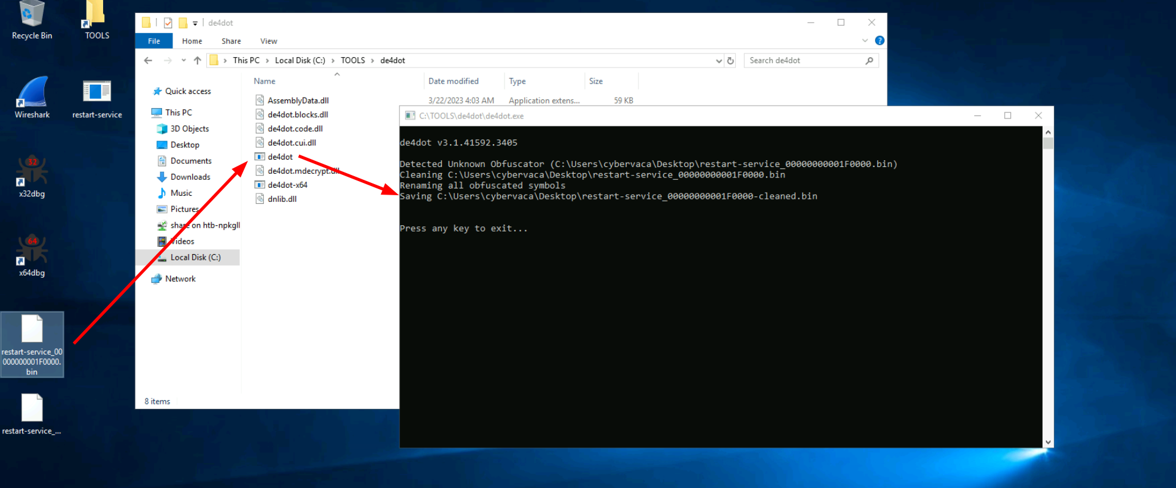Click TOOLS in the breadcrumb path
The width and height of the screenshot is (1176, 488).
pos(352,60)
